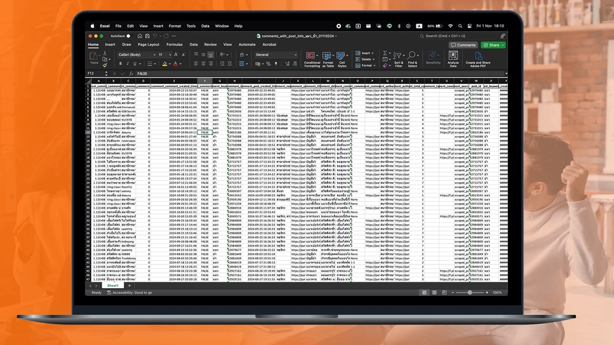
Task: Click the green Share button
Action: coord(493,45)
